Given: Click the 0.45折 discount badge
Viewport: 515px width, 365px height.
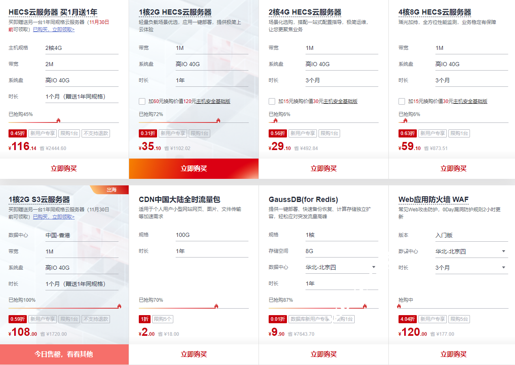Looking at the screenshot, I should [x=18, y=133].
